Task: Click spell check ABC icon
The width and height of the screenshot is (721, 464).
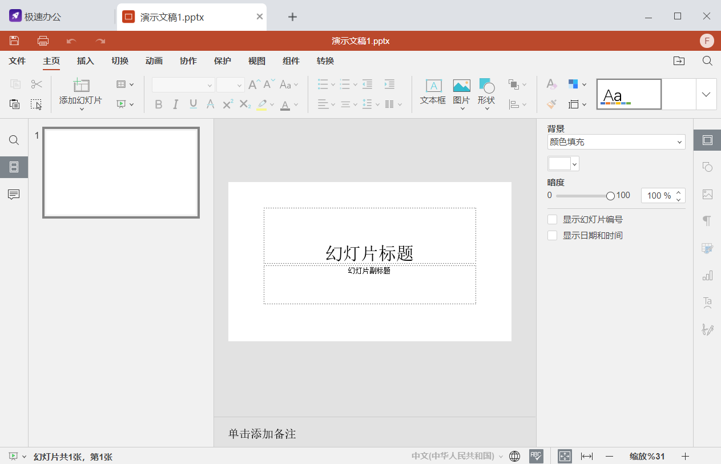Action: point(536,455)
